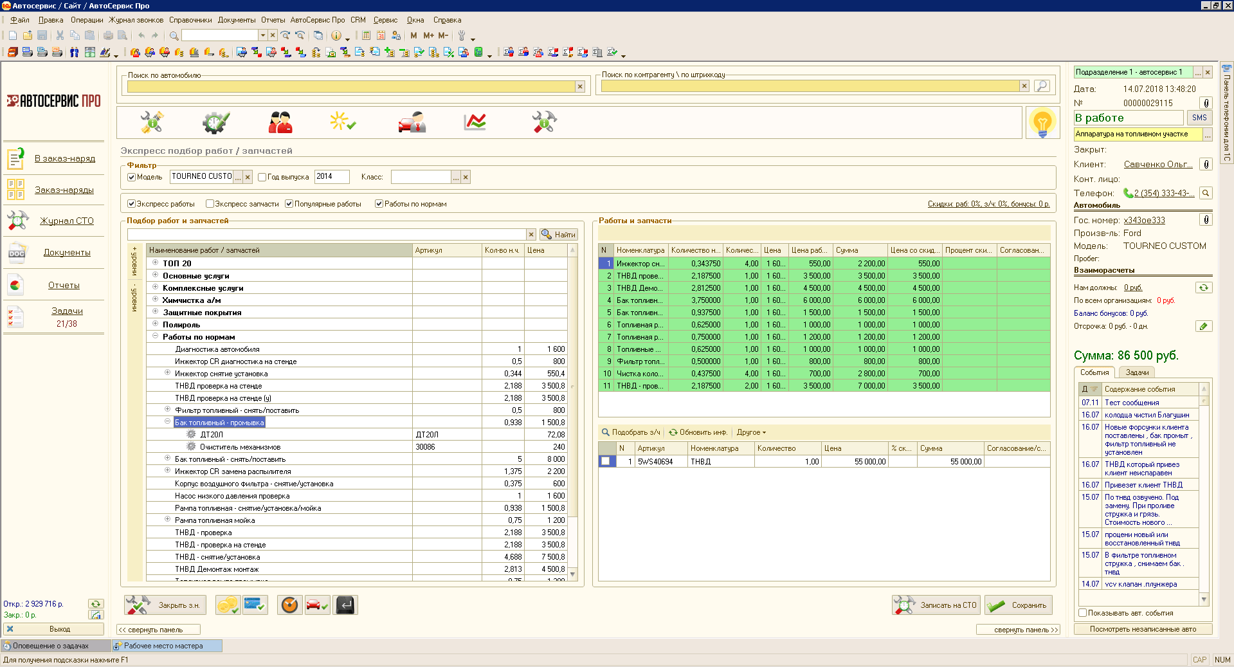
Task: Click the orange clock timer icon button
Action: (290, 605)
